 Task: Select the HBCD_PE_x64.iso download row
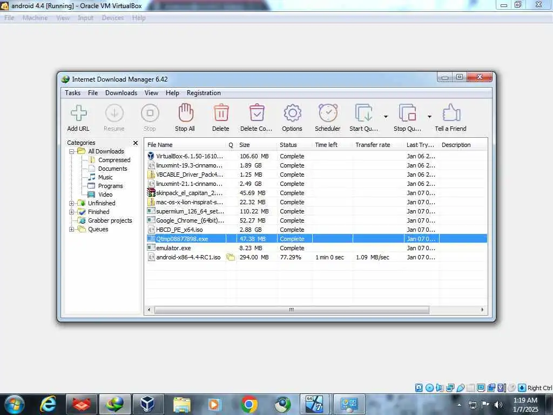pyautogui.click(x=316, y=229)
